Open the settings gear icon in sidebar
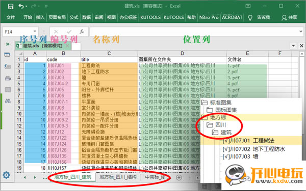The height and width of the screenshot is (191, 306). pyautogui.click(x=6, y=175)
